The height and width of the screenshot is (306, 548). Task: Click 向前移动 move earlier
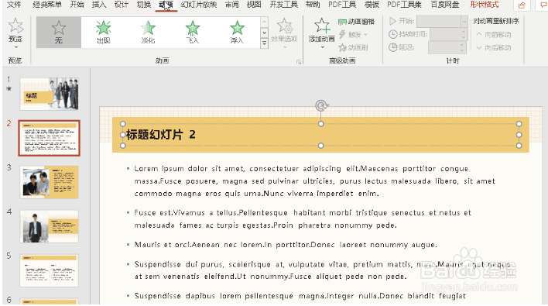click(494, 35)
